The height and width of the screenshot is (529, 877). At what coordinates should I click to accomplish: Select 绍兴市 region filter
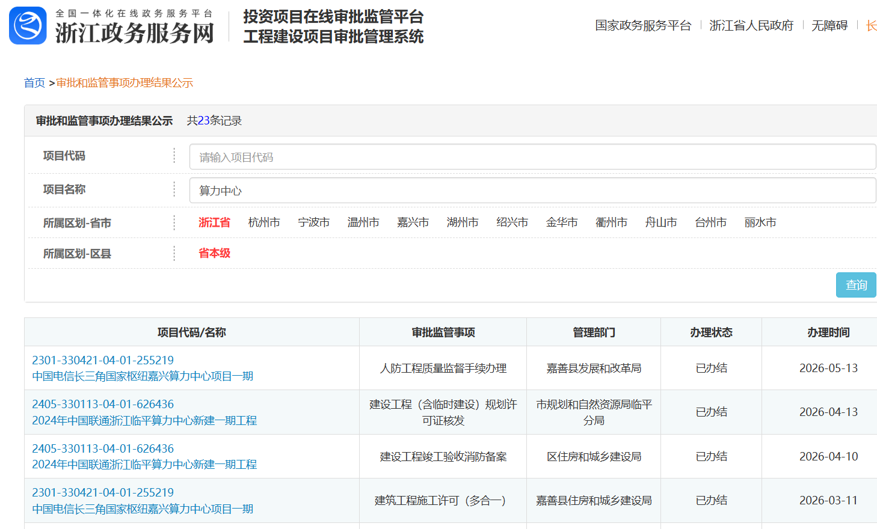(x=512, y=222)
